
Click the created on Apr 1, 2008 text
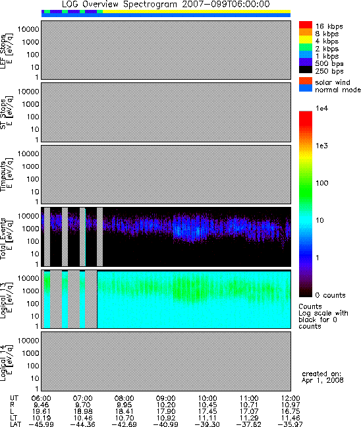pyautogui.click(x=322, y=377)
